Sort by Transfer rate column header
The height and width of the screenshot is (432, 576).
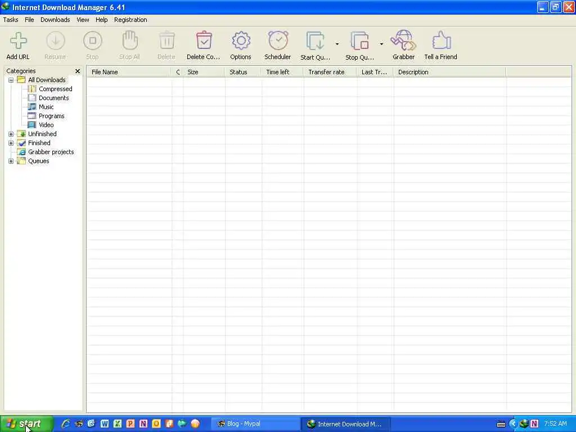point(330,72)
